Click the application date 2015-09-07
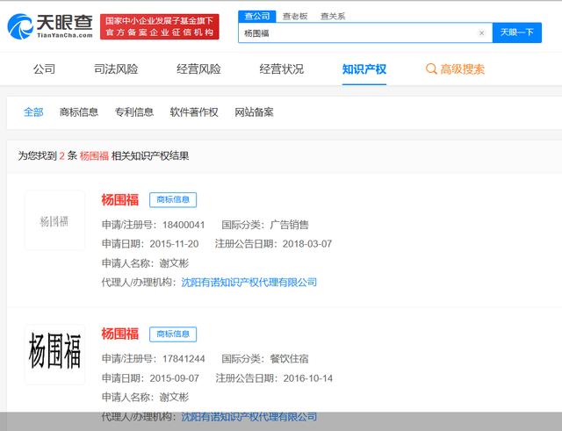Viewport: 562px width, 431px height. click(174, 378)
